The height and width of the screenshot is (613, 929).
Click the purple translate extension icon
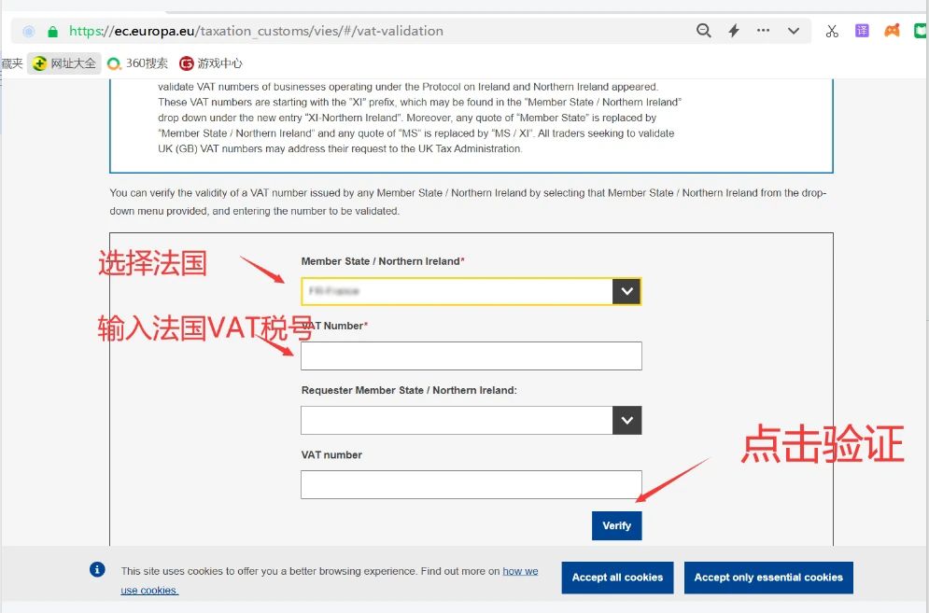point(862,31)
